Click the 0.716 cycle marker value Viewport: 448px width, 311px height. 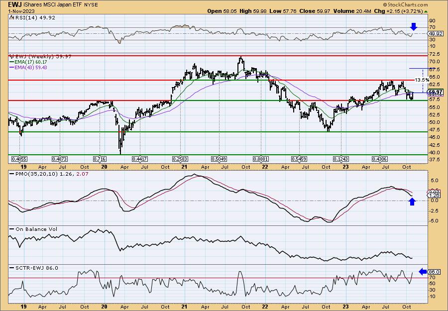100,159
